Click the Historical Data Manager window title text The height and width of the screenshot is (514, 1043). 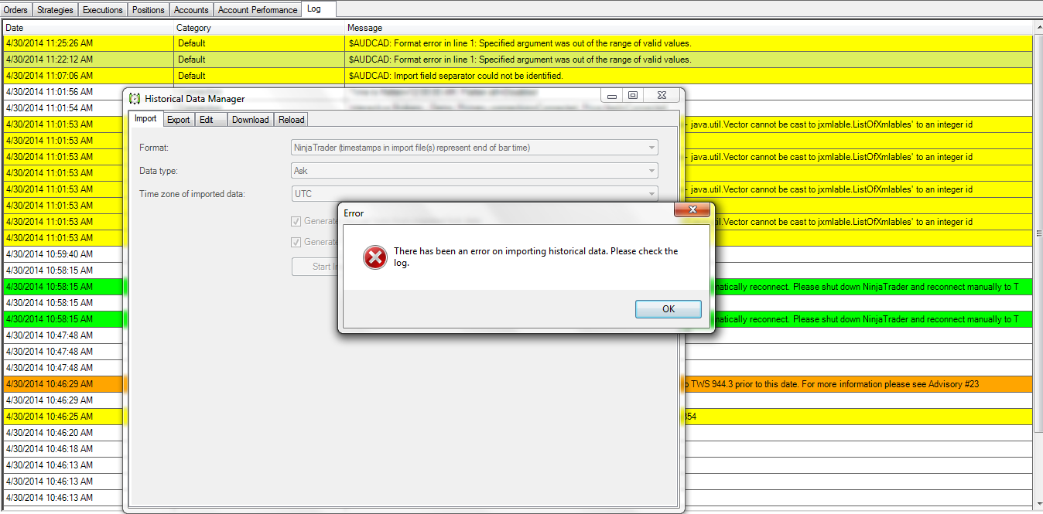195,99
